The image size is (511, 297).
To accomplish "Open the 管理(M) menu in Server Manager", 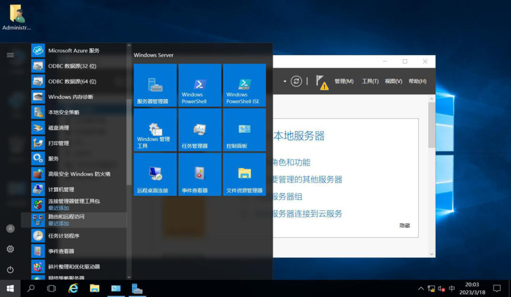I will click(344, 81).
